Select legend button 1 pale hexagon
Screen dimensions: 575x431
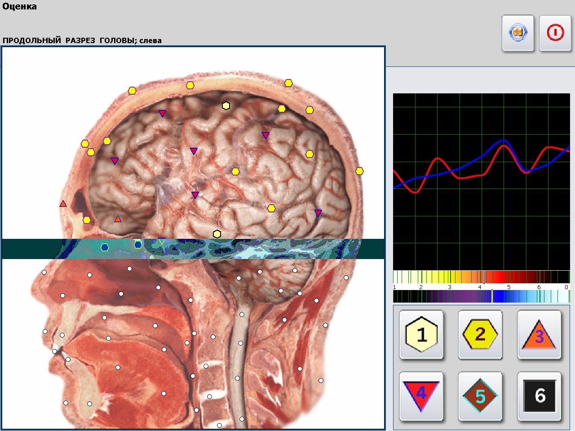pyautogui.click(x=421, y=334)
